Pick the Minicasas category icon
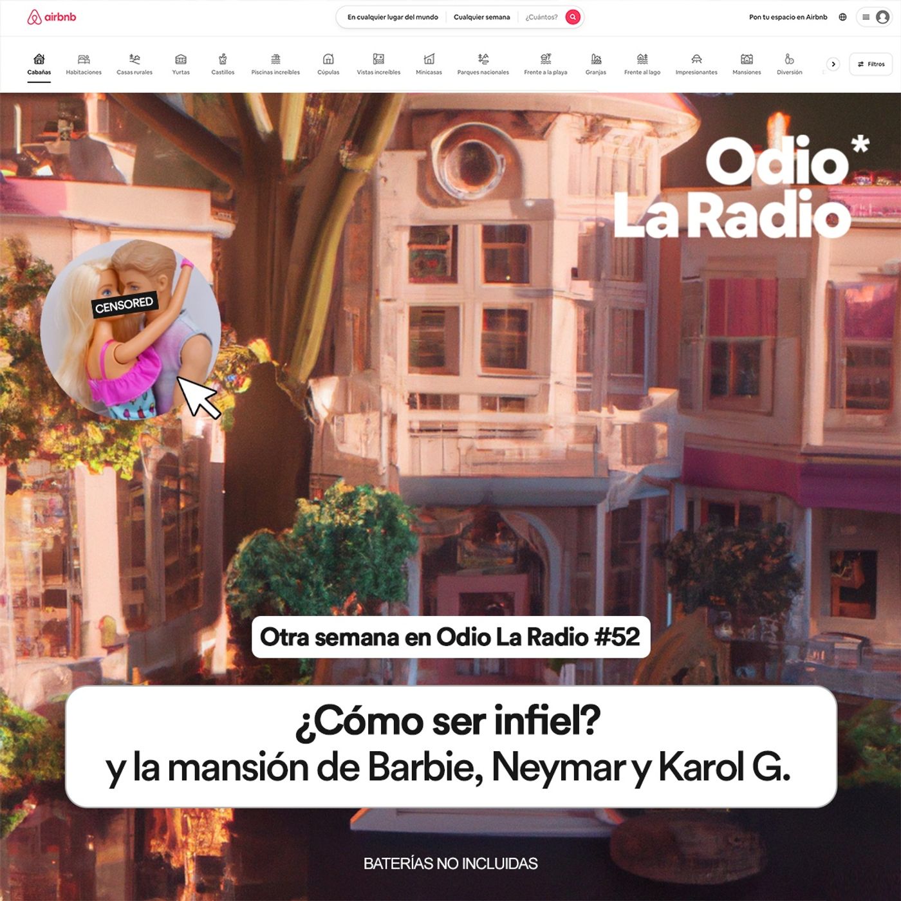This screenshot has height=901, width=901. pyautogui.click(x=429, y=60)
